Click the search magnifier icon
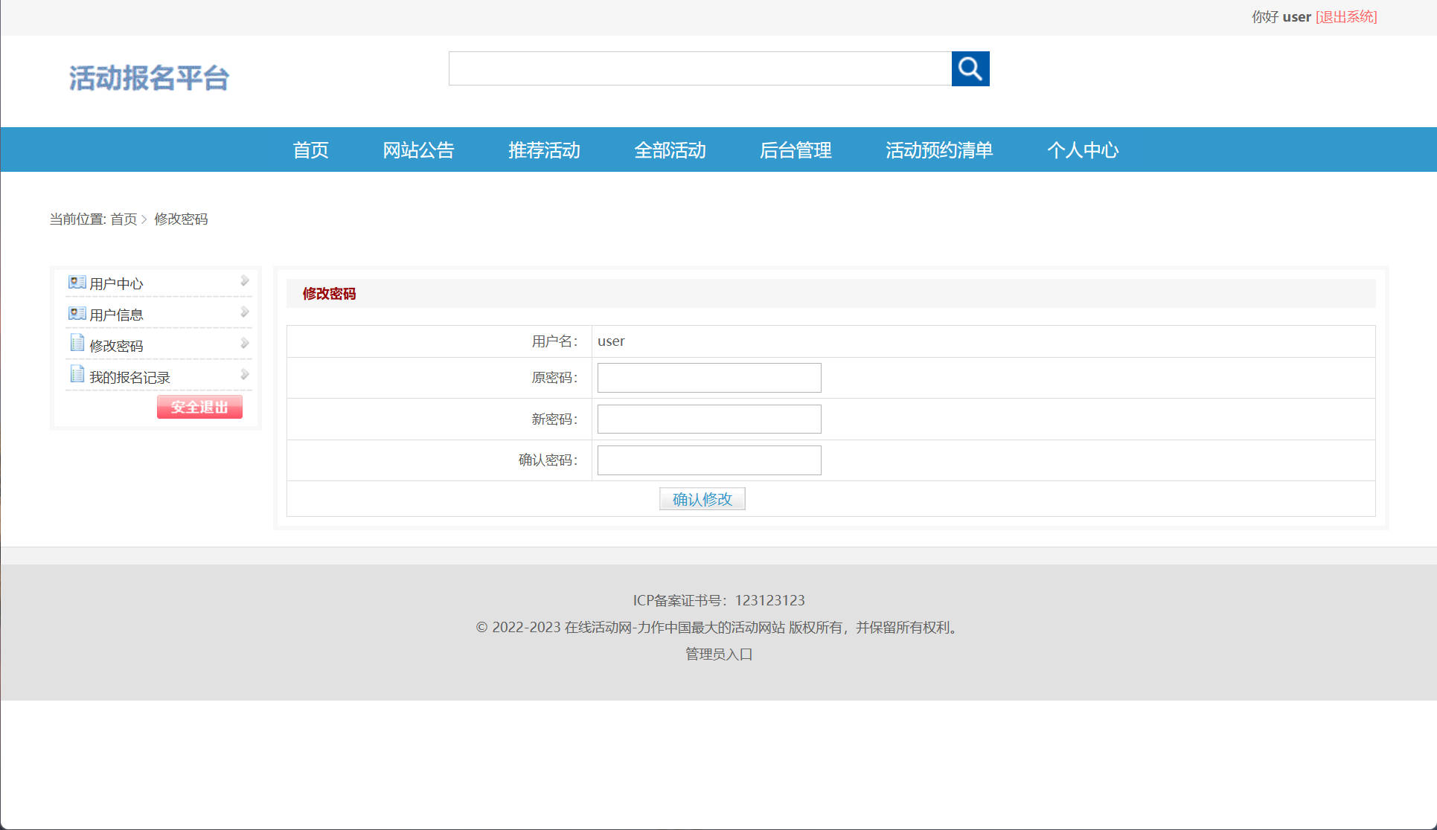The width and height of the screenshot is (1437, 830). tap(970, 68)
